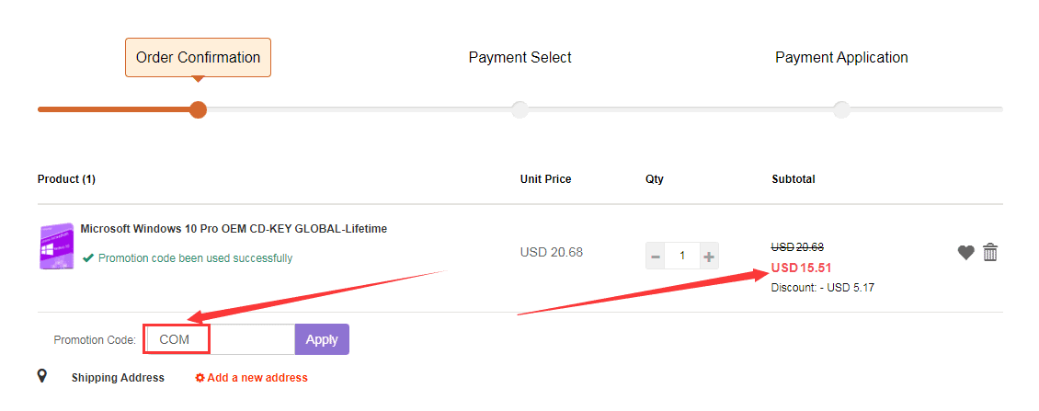Click the orange Order Confirmation progress dot

198,109
